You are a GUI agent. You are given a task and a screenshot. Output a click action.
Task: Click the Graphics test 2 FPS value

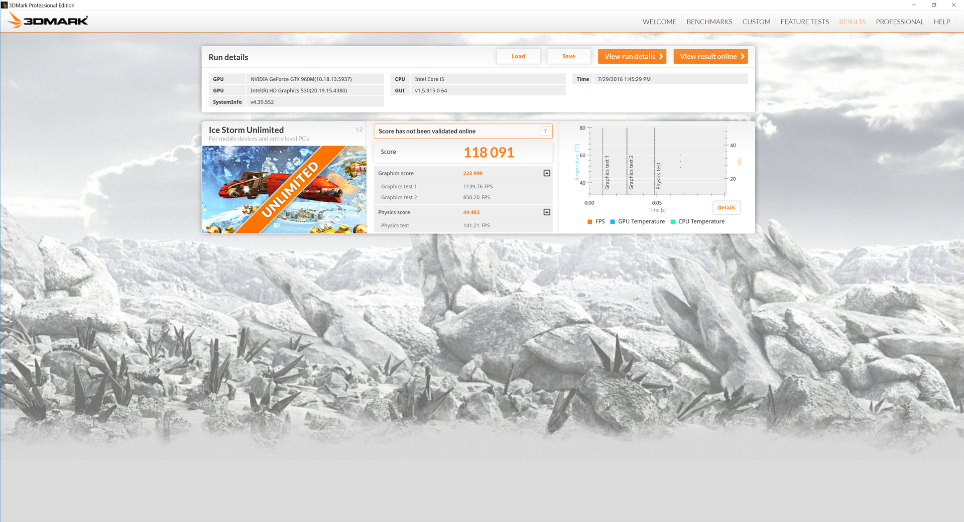point(476,198)
